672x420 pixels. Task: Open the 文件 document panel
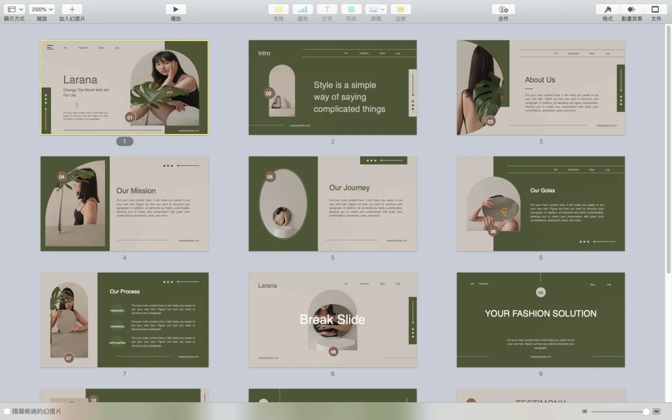point(656,9)
